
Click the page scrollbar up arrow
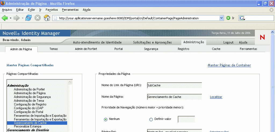[272, 32]
